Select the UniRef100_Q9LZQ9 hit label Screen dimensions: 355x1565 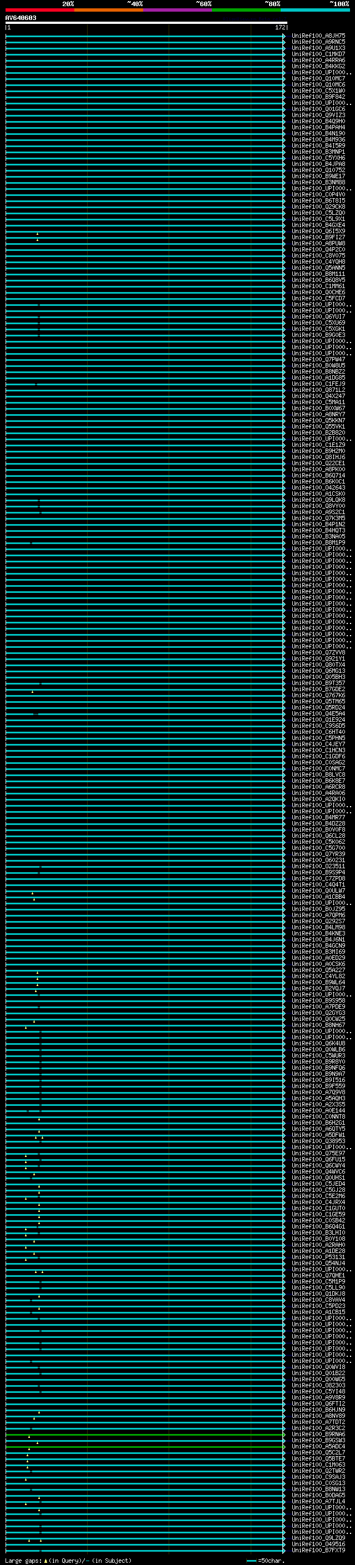pos(318,1538)
